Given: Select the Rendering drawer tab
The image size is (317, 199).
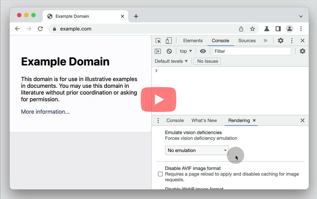Looking at the screenshot, I should 239,120.
